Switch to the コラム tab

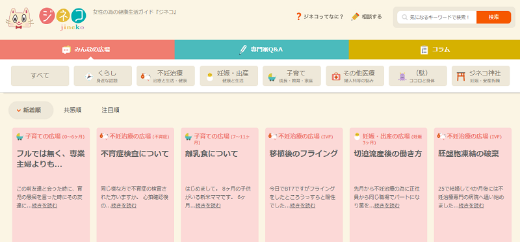click(434, 50)
